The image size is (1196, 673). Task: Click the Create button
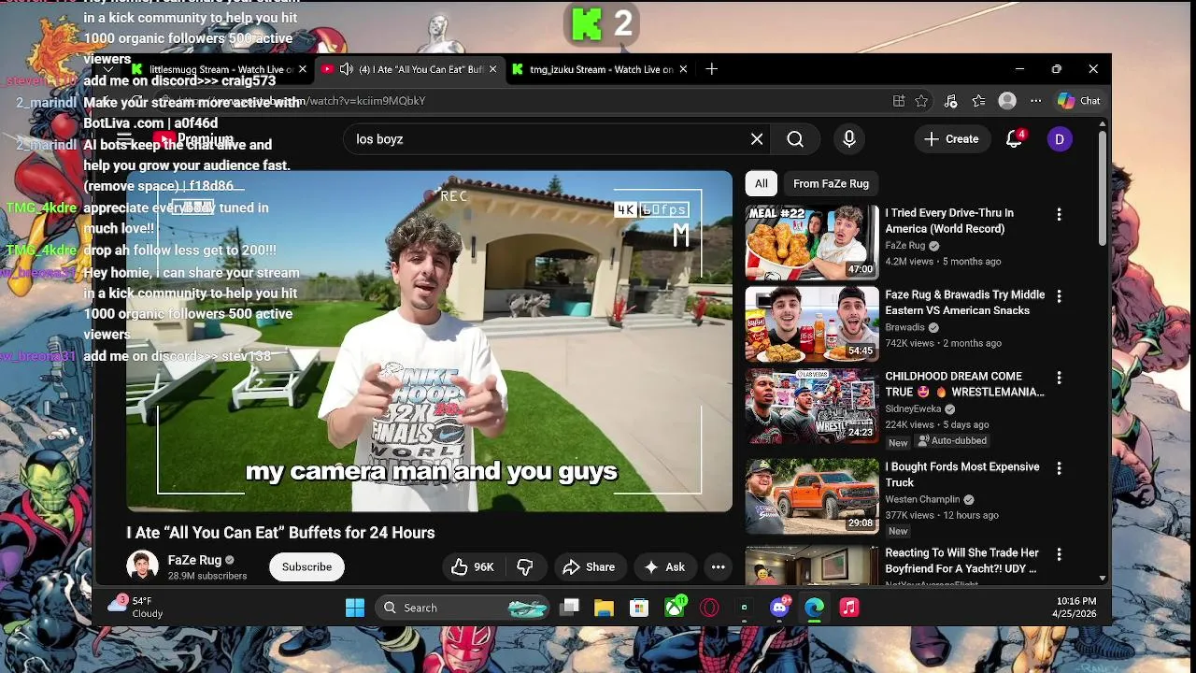(951, 139)
